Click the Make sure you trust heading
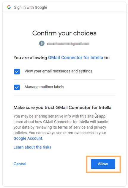The width and height of the screenshot is (128, 188). click(62, 108)
